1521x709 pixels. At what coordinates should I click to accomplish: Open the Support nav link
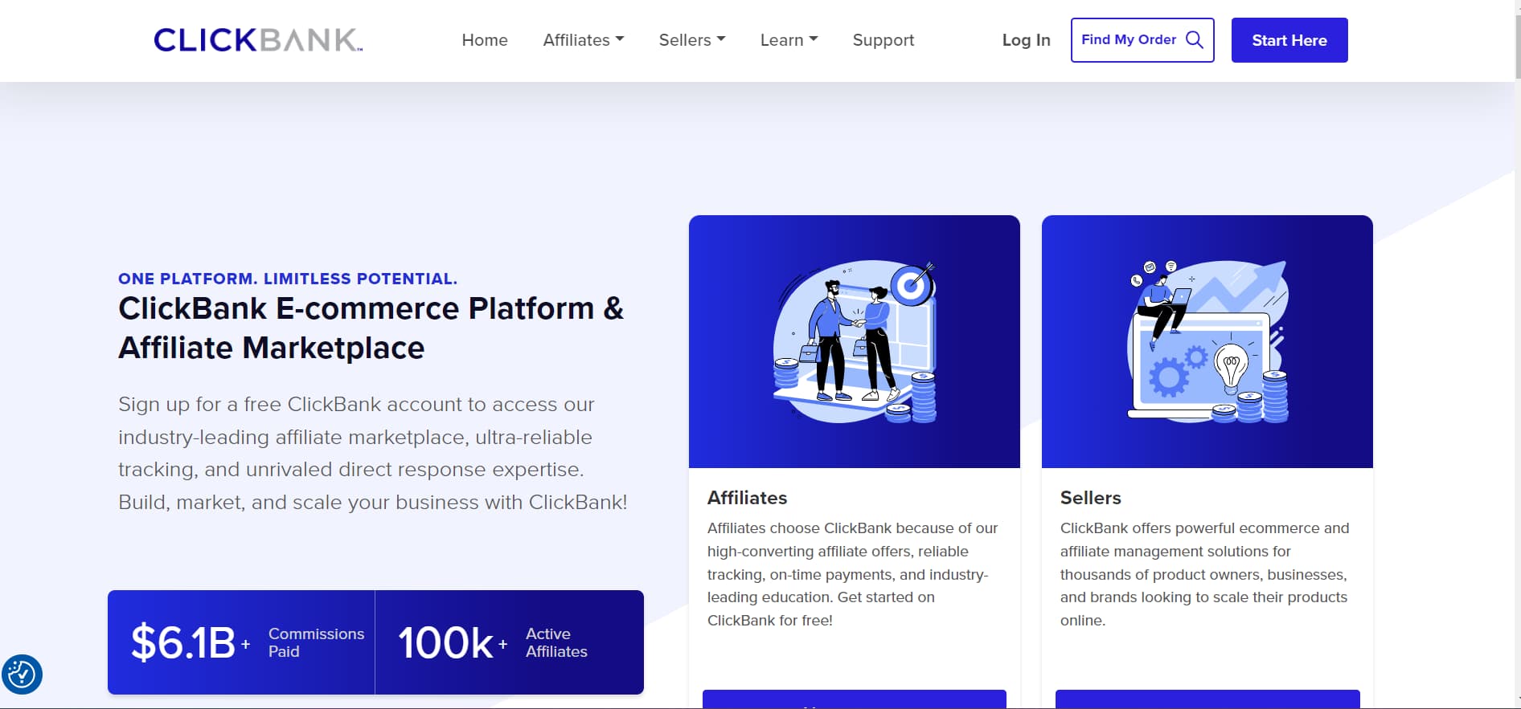[883, 40]
